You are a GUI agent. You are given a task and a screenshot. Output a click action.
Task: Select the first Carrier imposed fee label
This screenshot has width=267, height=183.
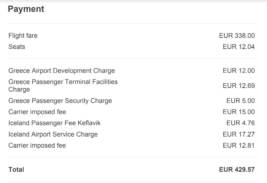pos(37,112)
